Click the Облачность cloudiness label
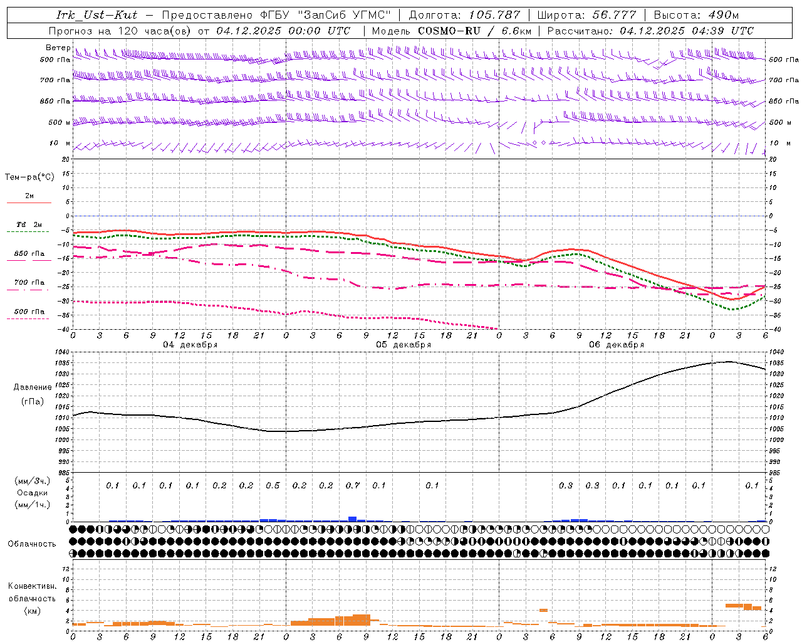Image resolution: width=802 pixels, height=642 pixels. [x=32, y=544]
